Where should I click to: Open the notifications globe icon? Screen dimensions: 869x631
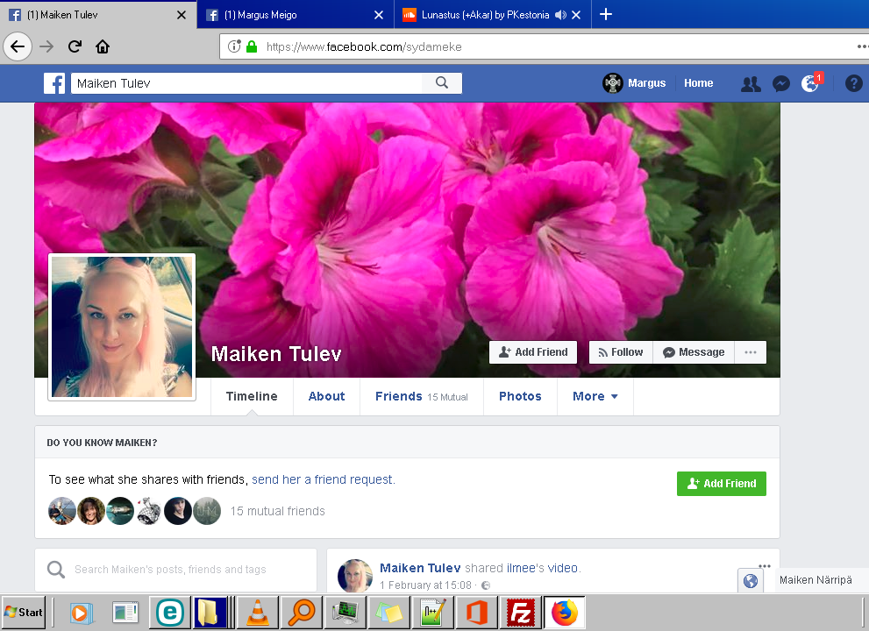[809, 83]
